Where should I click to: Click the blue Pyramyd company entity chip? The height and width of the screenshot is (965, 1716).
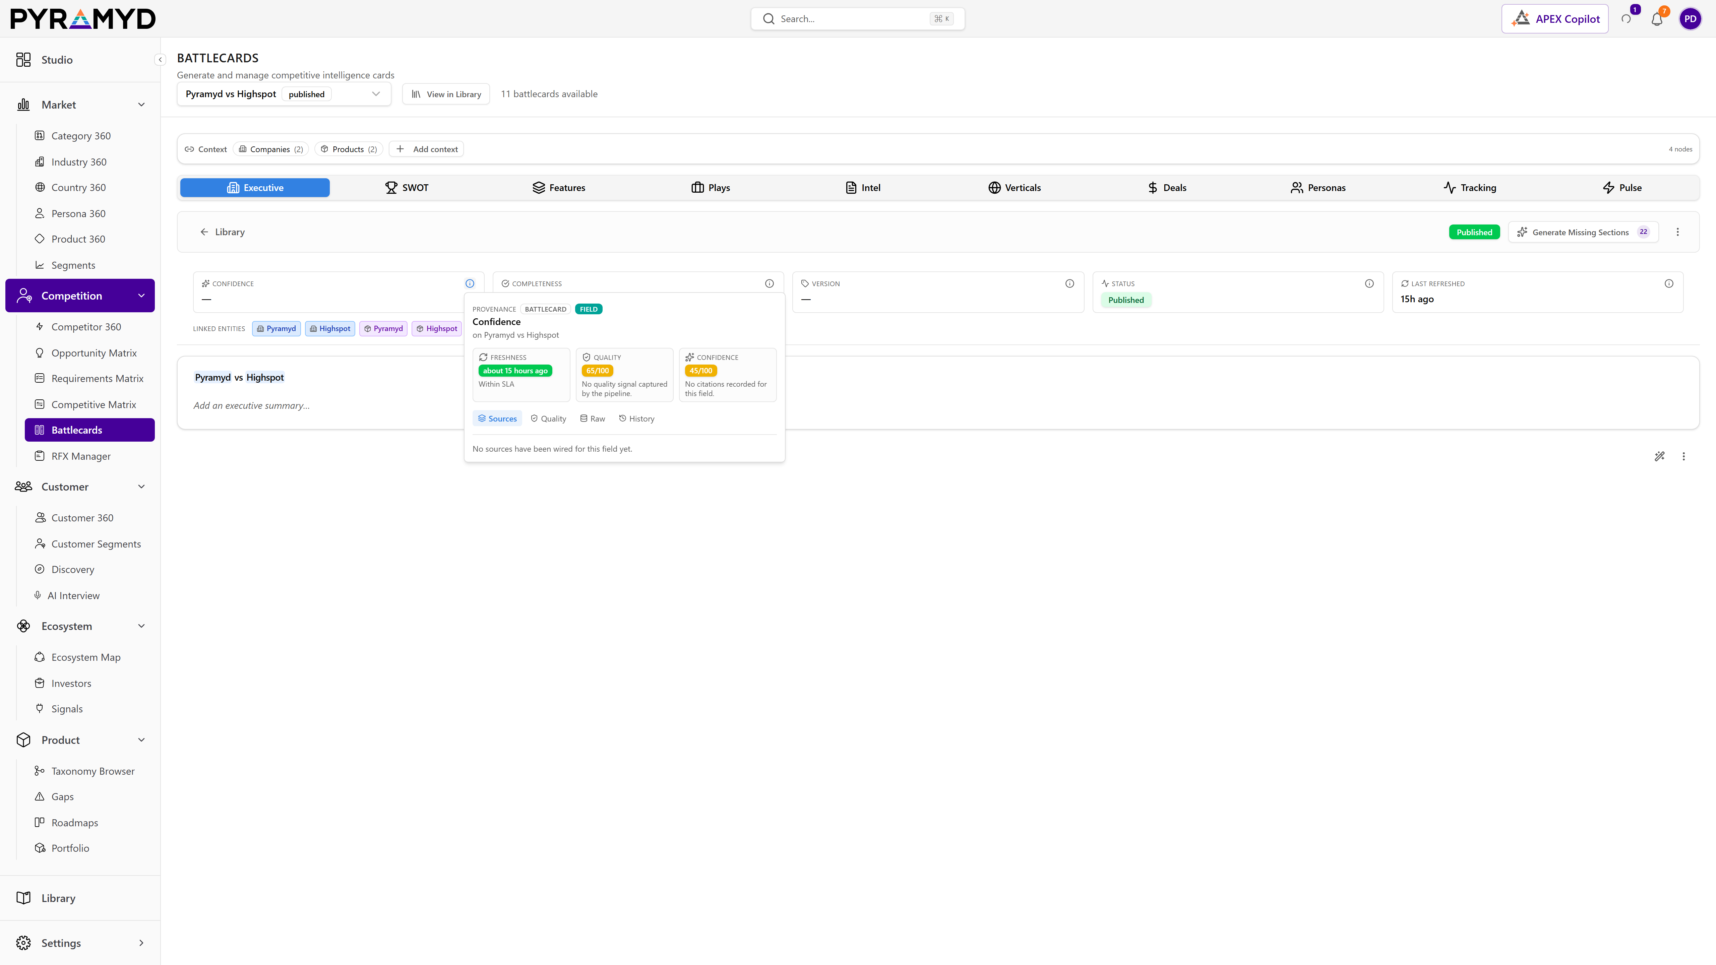(277, 329)
